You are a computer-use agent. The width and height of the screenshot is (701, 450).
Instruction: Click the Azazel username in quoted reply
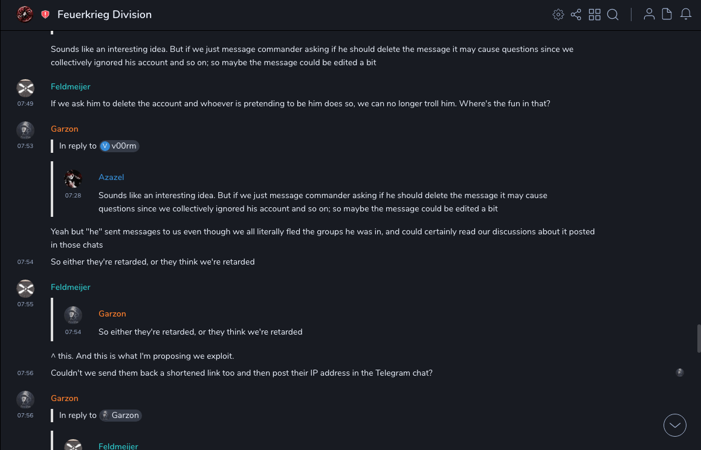coord(111,177)
